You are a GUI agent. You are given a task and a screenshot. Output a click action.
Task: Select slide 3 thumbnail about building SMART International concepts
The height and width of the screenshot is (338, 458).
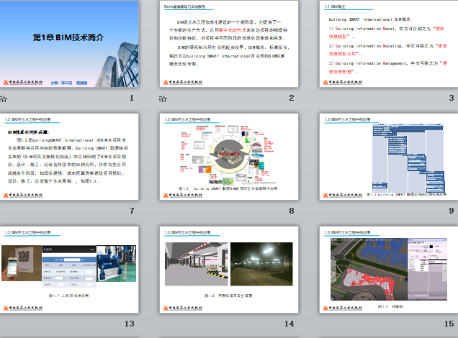(389, 43)
